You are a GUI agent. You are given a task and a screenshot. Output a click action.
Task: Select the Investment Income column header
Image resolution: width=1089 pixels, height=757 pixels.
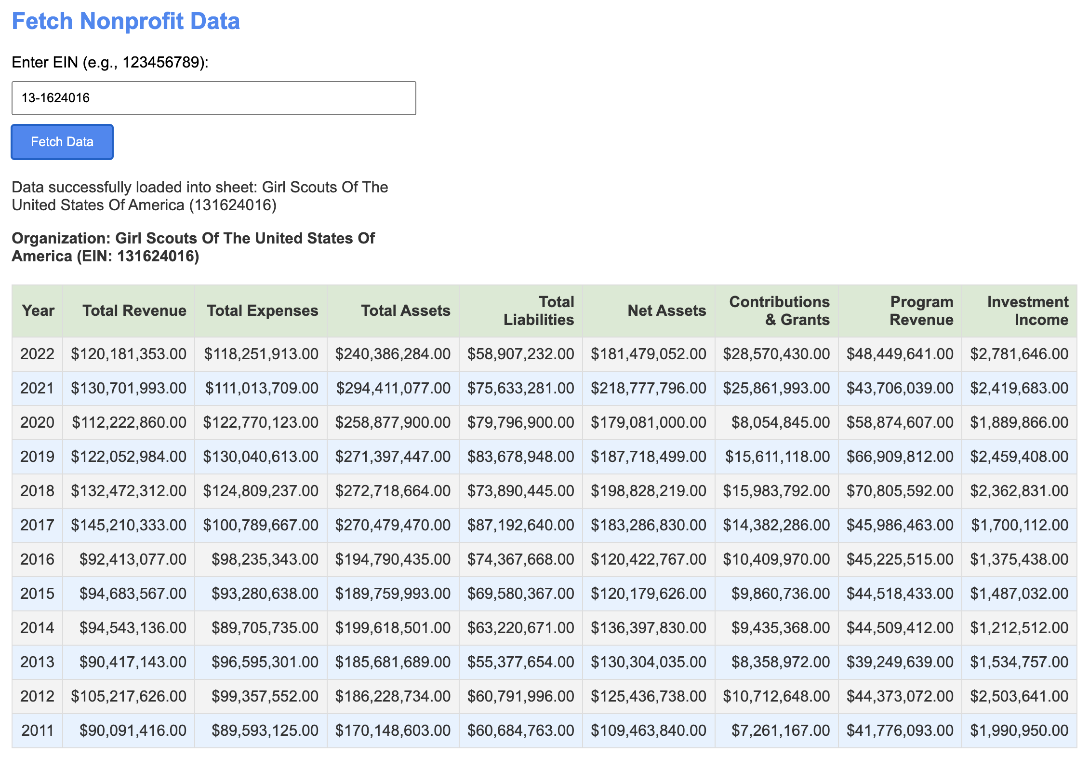point(1019,311)
